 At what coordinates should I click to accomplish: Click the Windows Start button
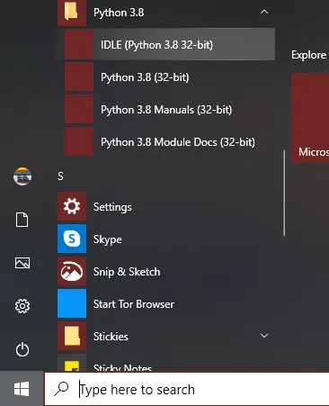[x=22, y=389]
